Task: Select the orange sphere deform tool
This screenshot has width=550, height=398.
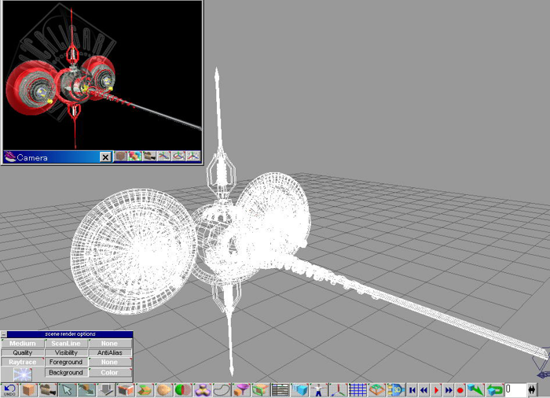Action: coord(163,390)
